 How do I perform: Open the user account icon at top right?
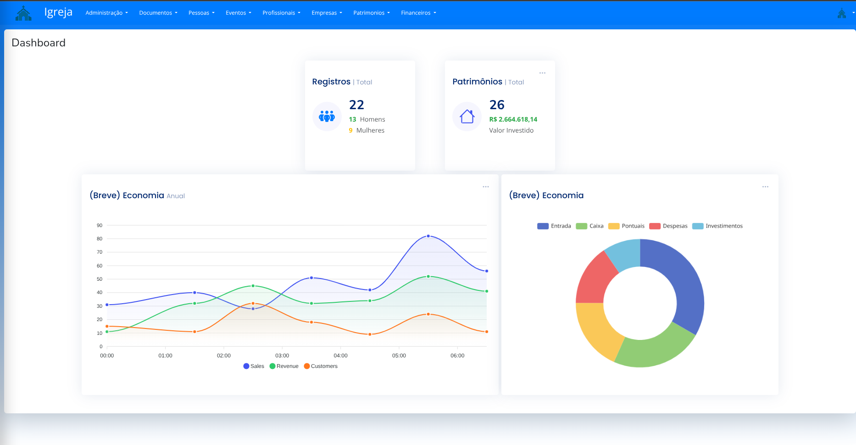842,14
